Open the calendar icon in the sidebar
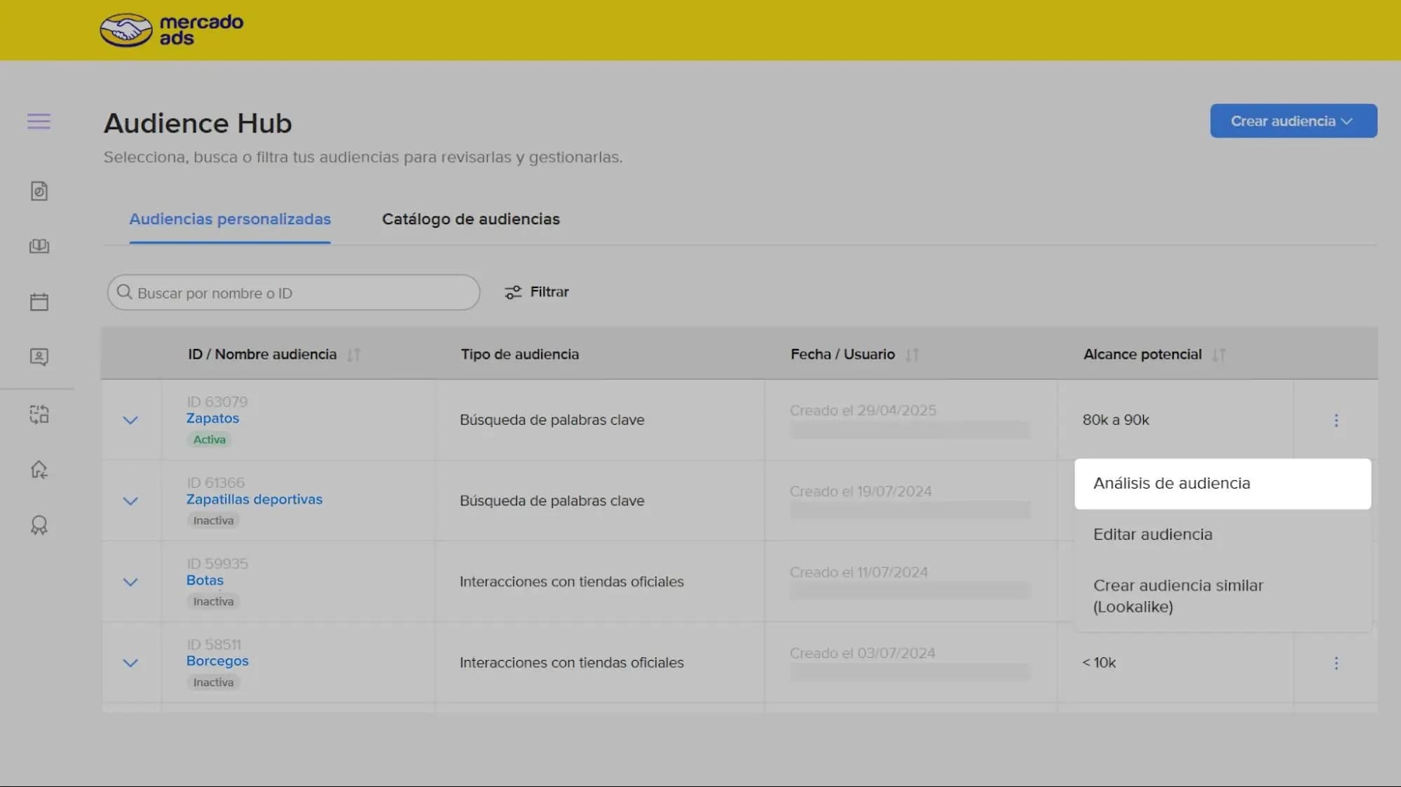Screen dimensions: 1401x787 (39, 301)
